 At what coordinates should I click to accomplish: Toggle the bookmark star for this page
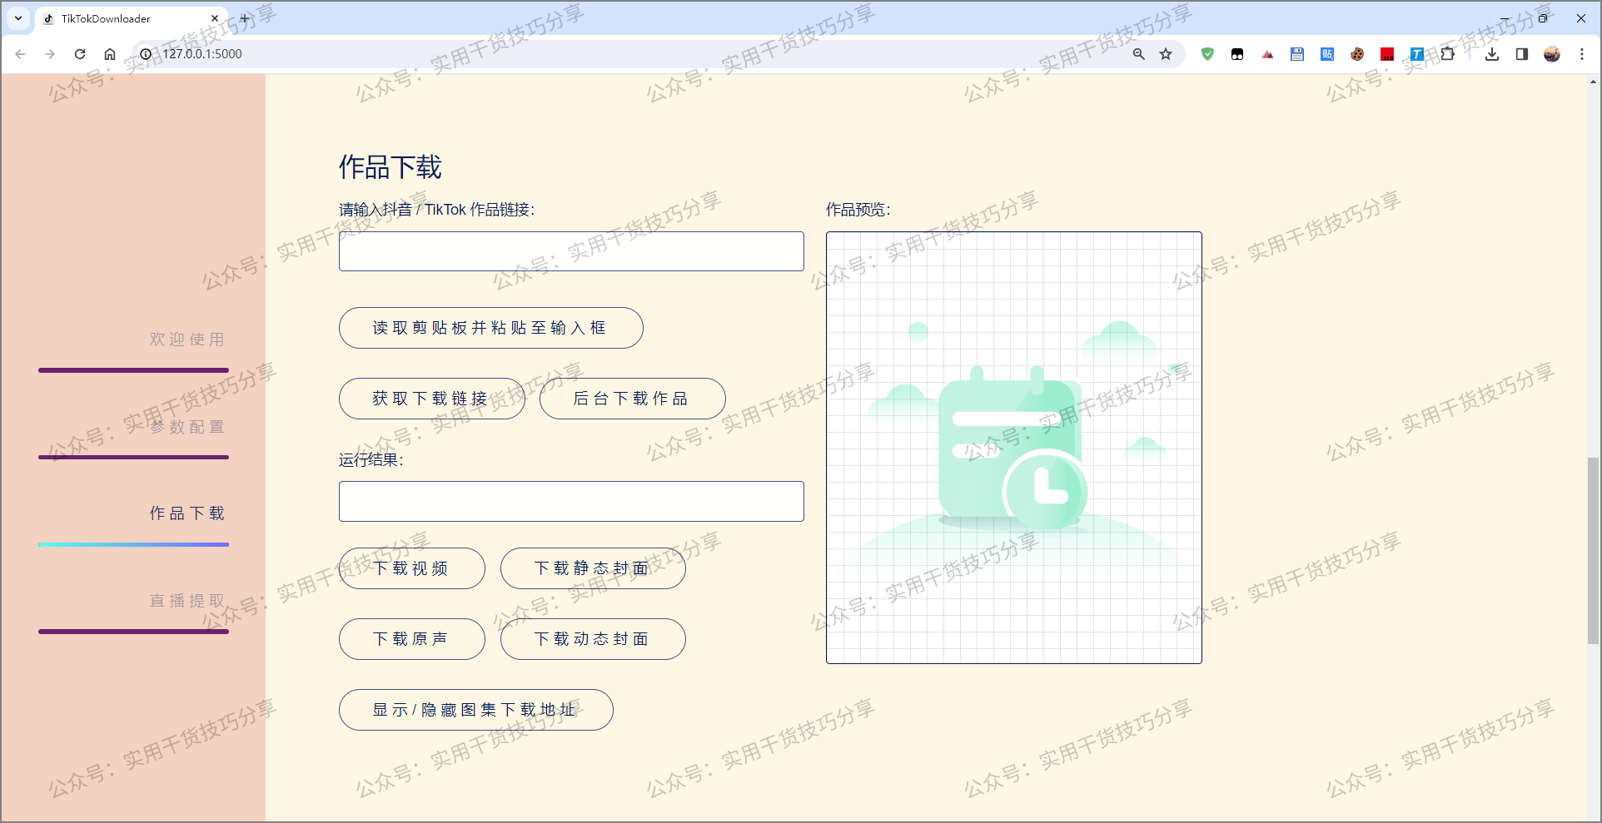tap(1166, 53)
